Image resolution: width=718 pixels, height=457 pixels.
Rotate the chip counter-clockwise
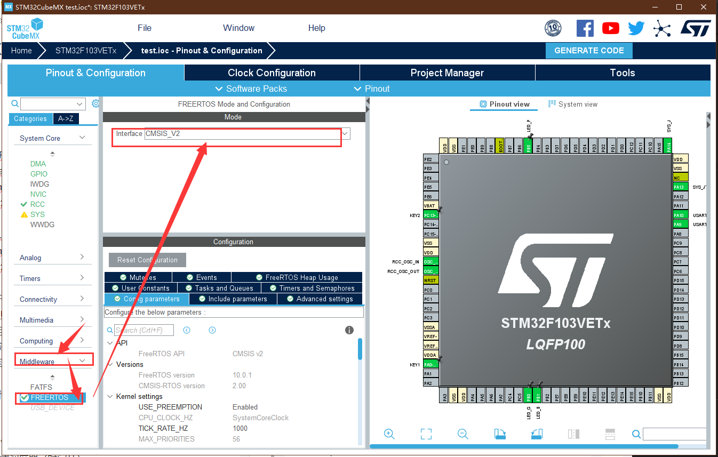pyautogui.click(x=537, y=434)
